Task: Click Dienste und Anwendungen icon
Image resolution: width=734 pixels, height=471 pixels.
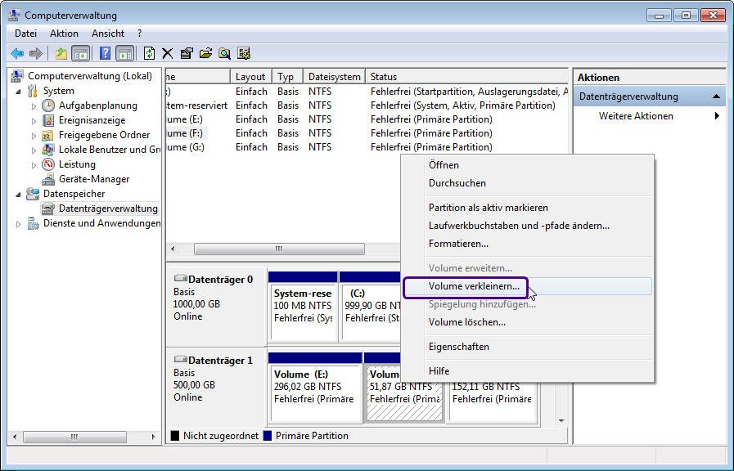Action: point(33,223)
